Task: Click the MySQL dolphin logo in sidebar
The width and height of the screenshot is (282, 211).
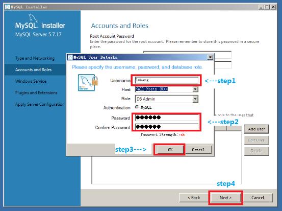Action: coord(33,18)
